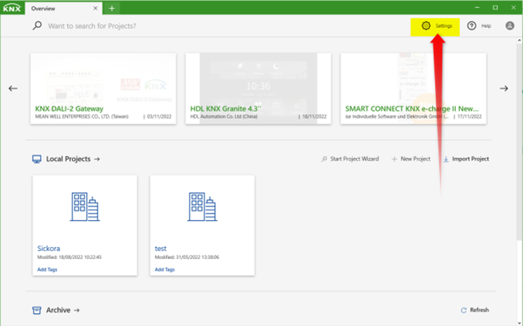Open the Archive heading
The image size is (523, 326).
58,310
